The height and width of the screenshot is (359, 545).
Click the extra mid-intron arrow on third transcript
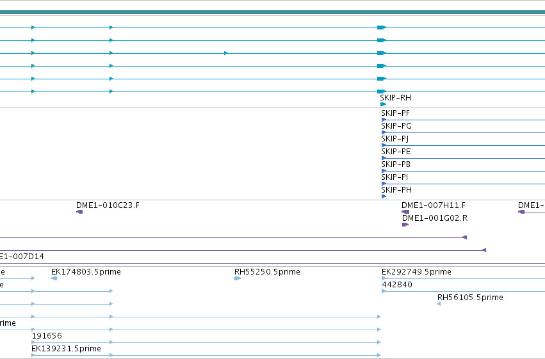(x=226, y=53)
